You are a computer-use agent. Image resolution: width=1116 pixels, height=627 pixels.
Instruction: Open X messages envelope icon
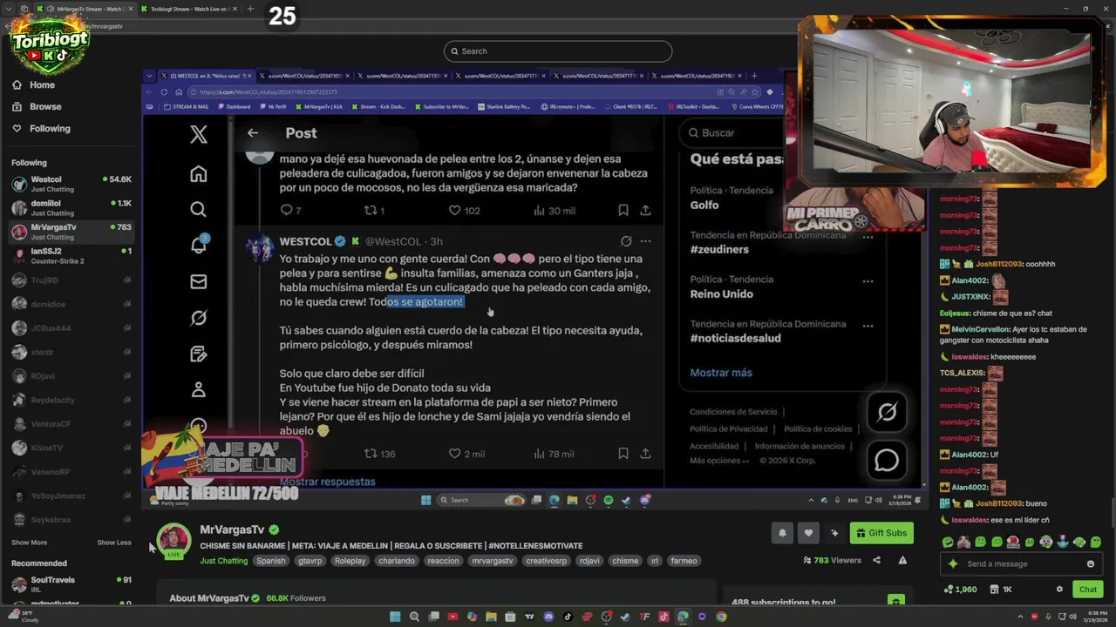pyautogui.click(x=199, y=281)
